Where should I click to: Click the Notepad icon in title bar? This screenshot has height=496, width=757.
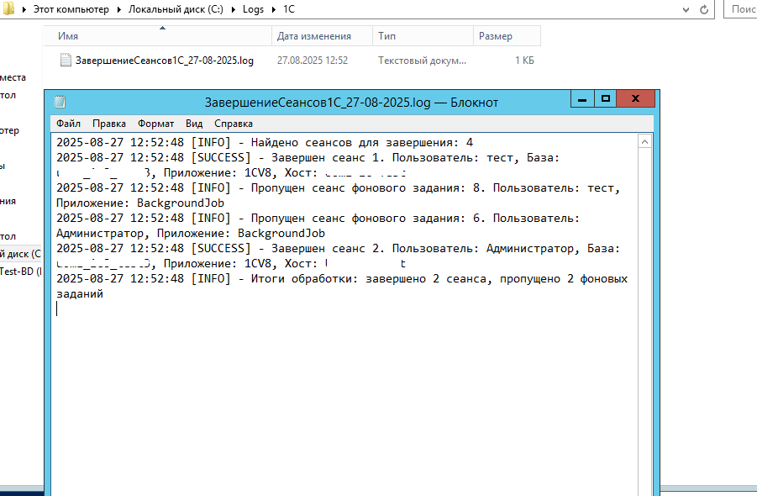point(60,102)
